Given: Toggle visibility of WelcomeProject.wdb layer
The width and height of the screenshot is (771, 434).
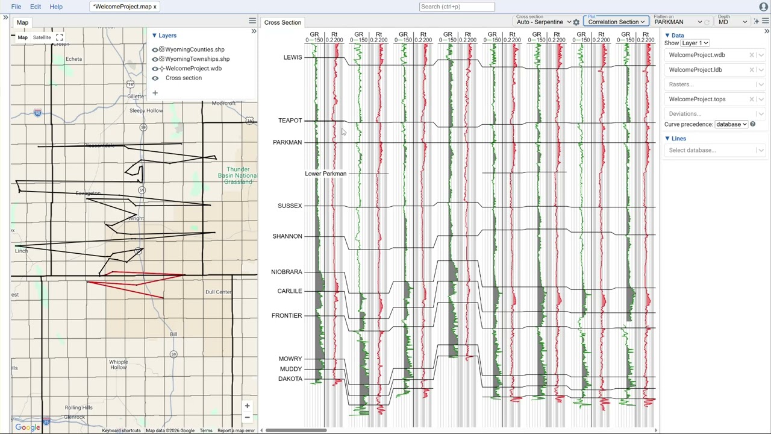Looking at the screenshot, I should click(155, 69).
